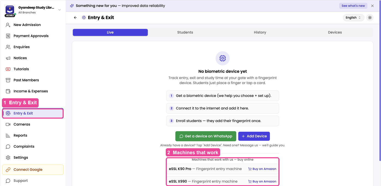Screen dimensions: 381x186
Task: Click the New Admission person icon
Action: (x=8, y=25)
